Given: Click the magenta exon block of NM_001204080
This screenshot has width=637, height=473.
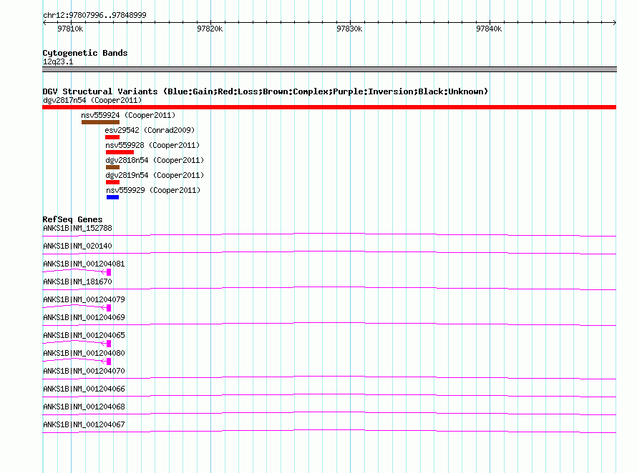Looking at the screenshot, I should 109,362.
